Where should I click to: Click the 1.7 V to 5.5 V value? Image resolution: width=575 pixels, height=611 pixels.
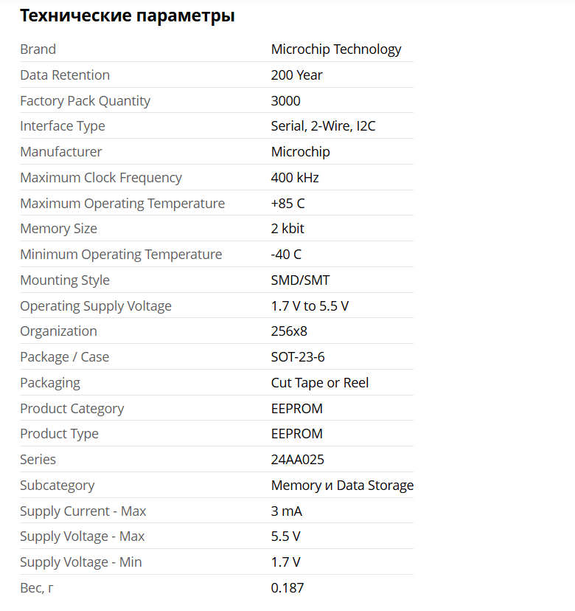tap(310, 306)
